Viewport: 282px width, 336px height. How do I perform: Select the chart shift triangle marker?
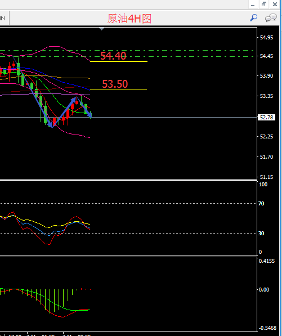coord(101,29)
